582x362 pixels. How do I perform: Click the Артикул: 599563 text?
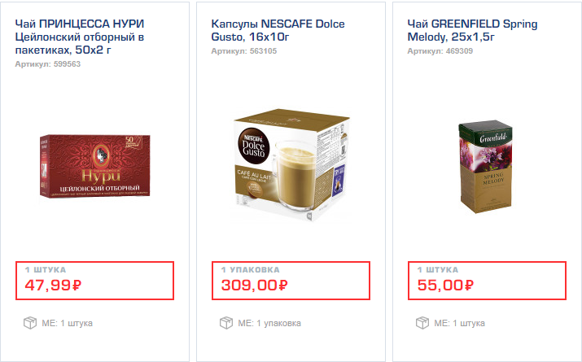[x=47, y=64]
